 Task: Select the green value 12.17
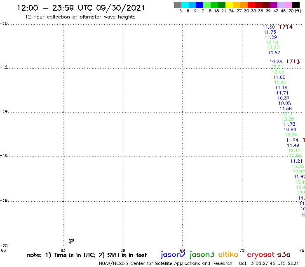coord(294,150)
